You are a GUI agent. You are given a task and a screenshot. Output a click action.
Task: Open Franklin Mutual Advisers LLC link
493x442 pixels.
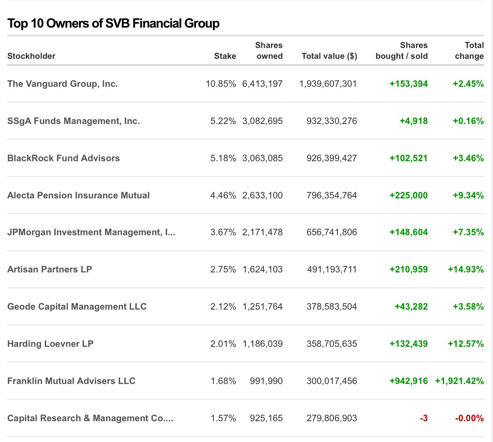[x=71, y=381]
